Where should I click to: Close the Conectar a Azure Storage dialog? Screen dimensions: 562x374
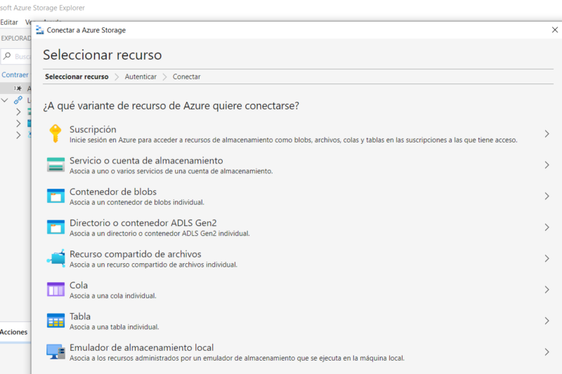point(554,30)
